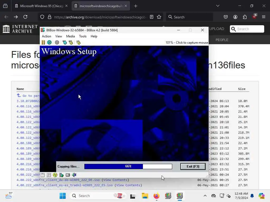Click the Size column header
270x202 pixels.
point(242,89)
